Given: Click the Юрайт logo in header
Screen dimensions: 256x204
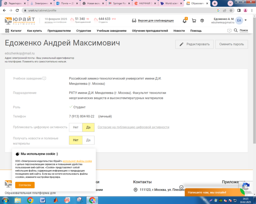Looking at the screenshot, I should pos(20,21).
